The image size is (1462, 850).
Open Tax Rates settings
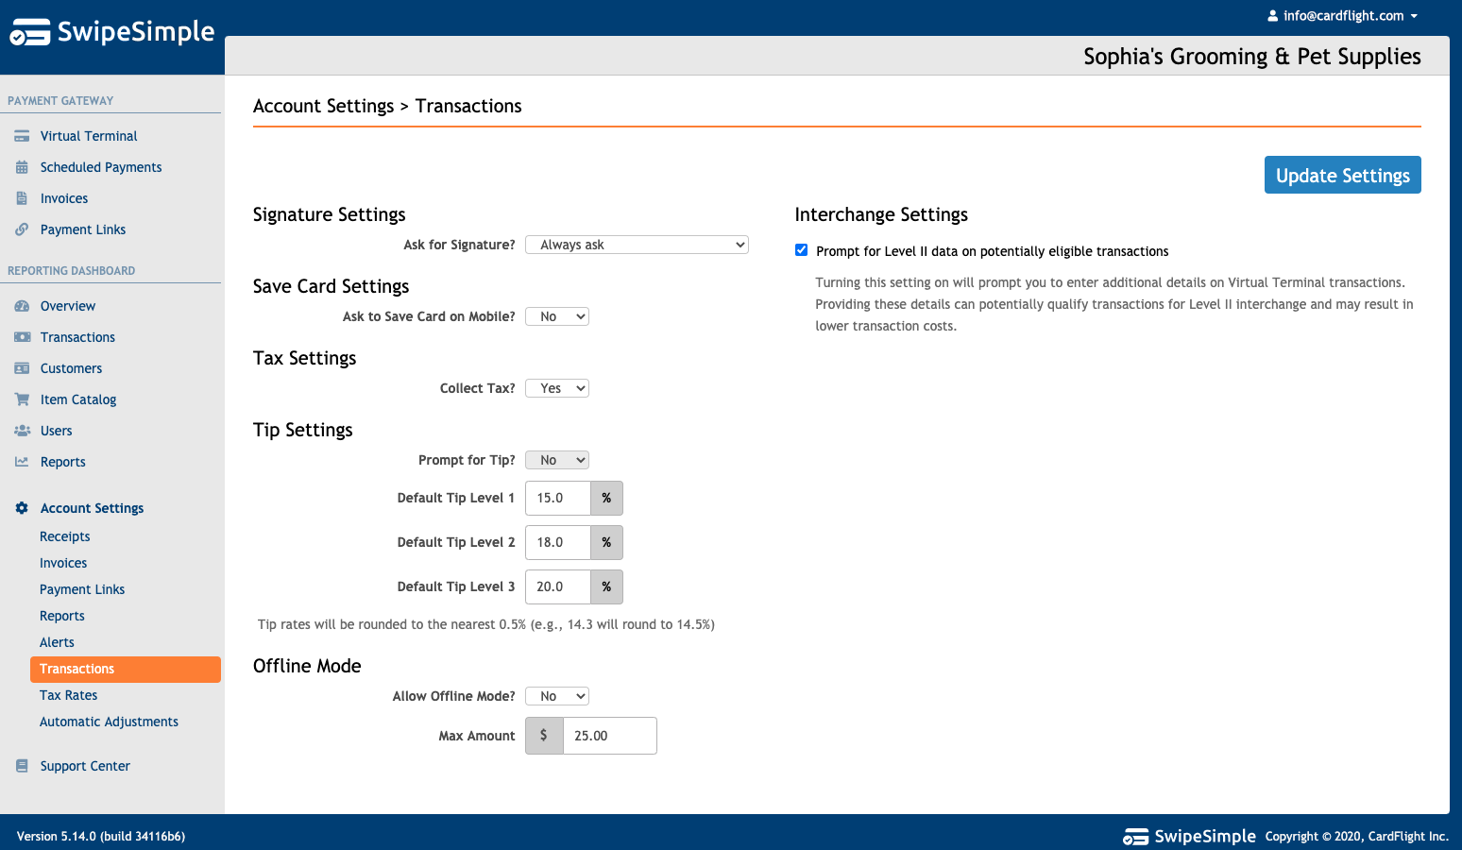coord(69,695)
